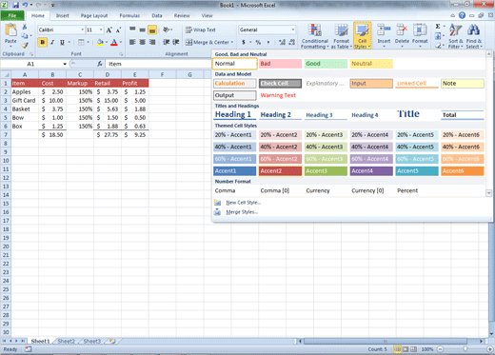Click the Paste clipboard icon
The height and width of the screenshot is (355, 495).
pos(10,30)
